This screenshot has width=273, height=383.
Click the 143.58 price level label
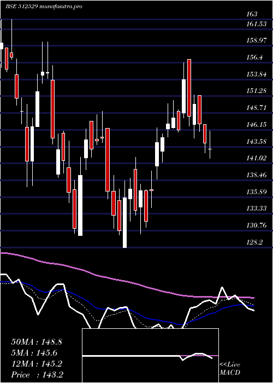click(x=257, y=141)
